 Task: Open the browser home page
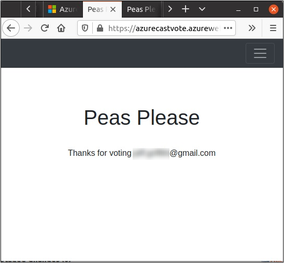click(61, 28)
